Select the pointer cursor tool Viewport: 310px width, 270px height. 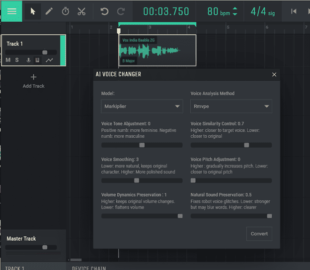(33, 11)
